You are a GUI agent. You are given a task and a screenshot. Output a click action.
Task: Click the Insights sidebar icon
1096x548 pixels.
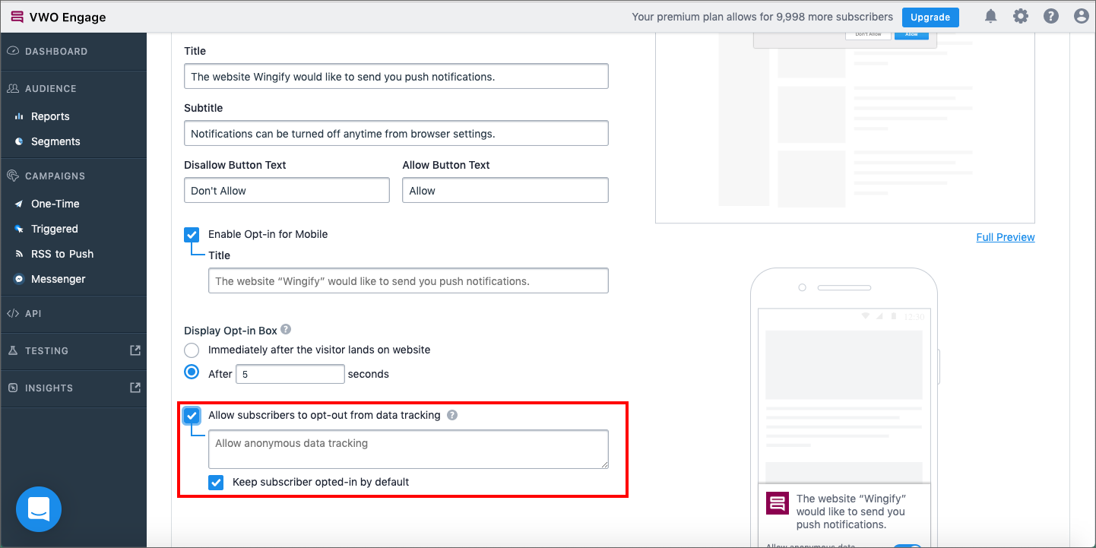[13, 388]
